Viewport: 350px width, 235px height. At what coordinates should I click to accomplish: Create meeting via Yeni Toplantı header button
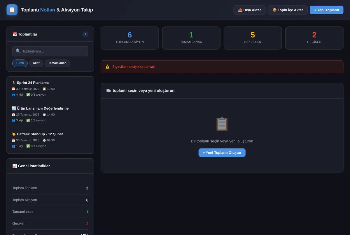click(x=327, y=10)
